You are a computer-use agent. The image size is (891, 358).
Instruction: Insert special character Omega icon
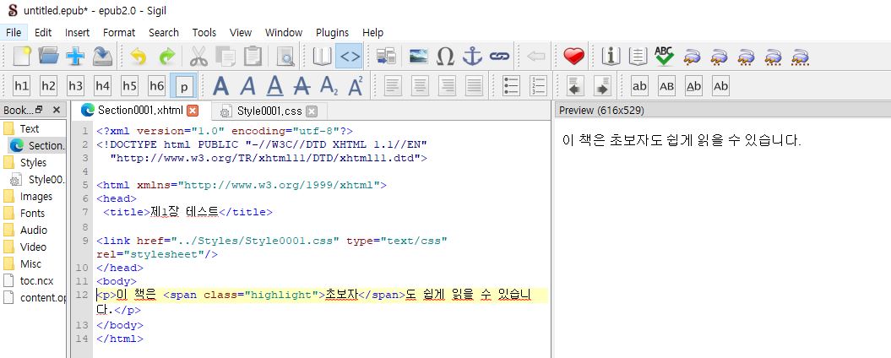click(446, 57)
